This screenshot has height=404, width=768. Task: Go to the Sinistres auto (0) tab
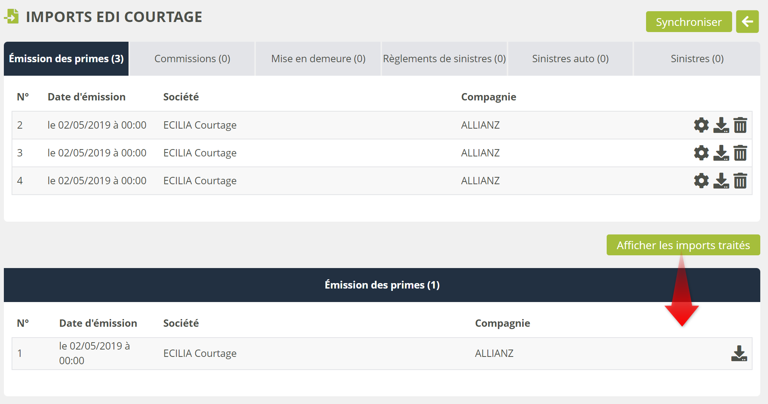tap(570, 59)
